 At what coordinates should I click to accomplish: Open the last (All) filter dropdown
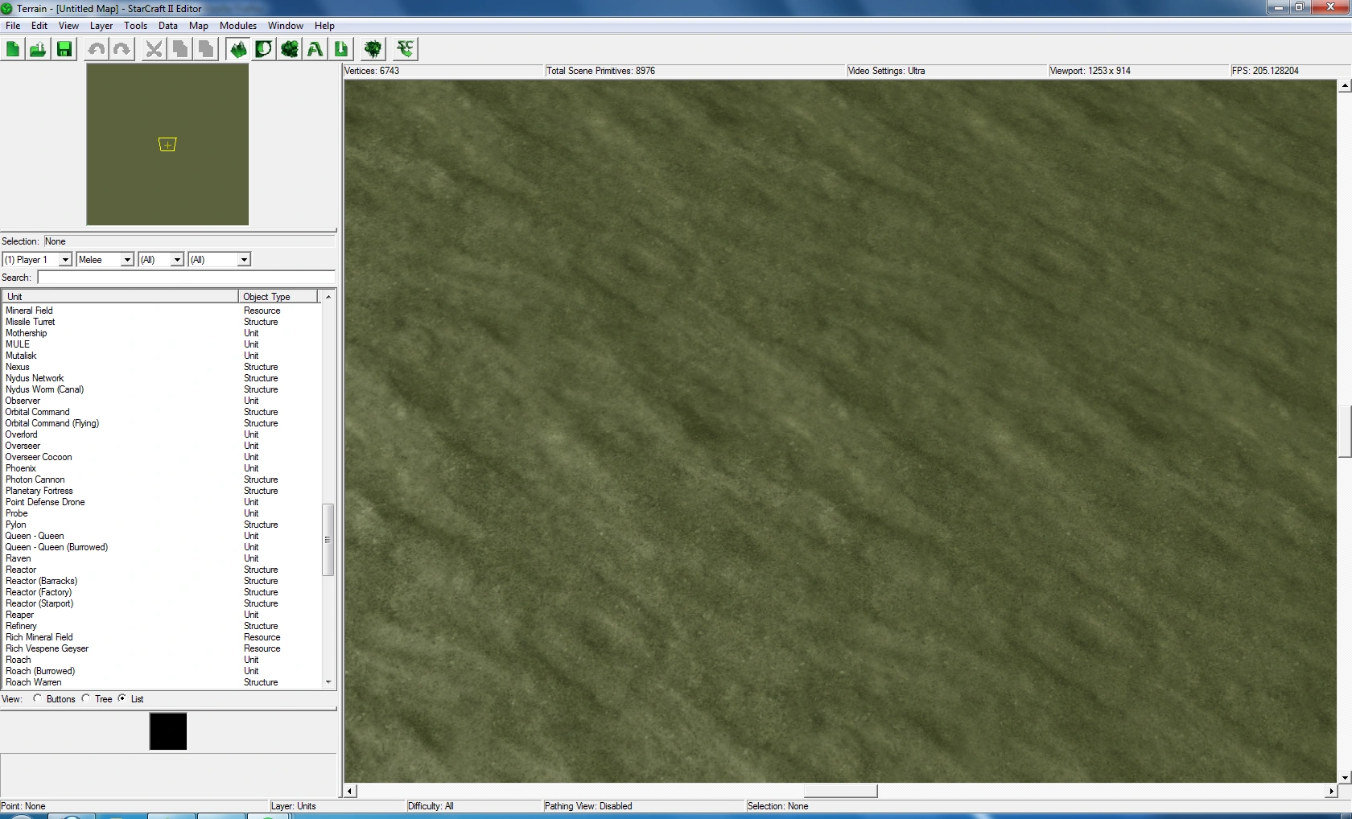tap(243, 260)
